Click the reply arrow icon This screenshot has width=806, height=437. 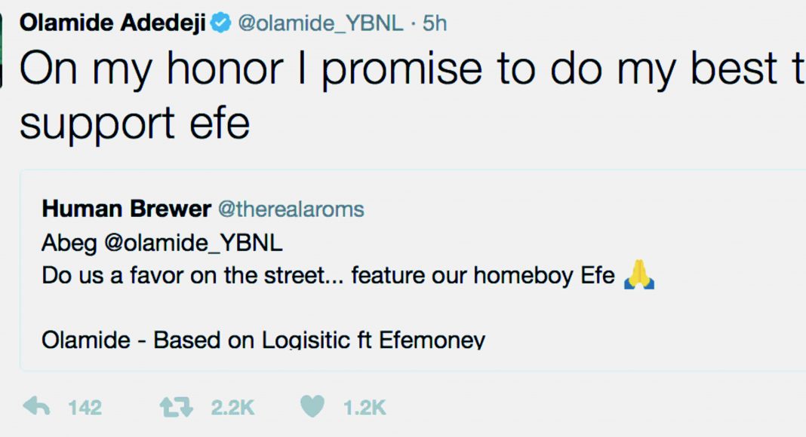[36, 408]
